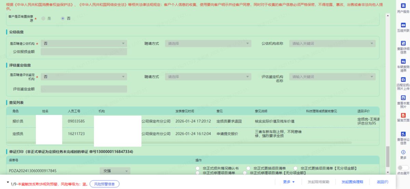Select the 非正式修理项目清单 radio option
Viewport: 410px width, 189px height.
pos(197,173)
